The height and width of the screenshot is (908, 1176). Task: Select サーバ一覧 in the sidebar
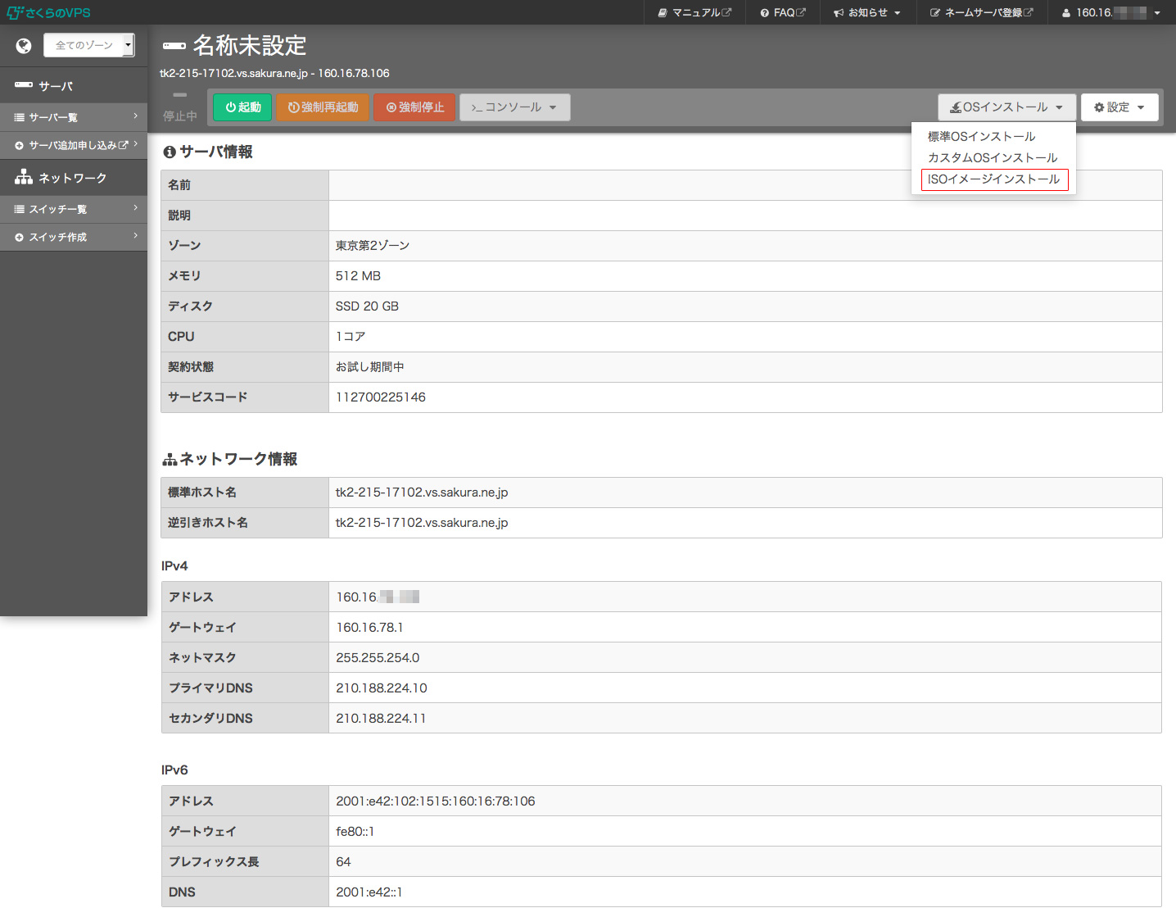pyautogui.click(x=74, y=117)
